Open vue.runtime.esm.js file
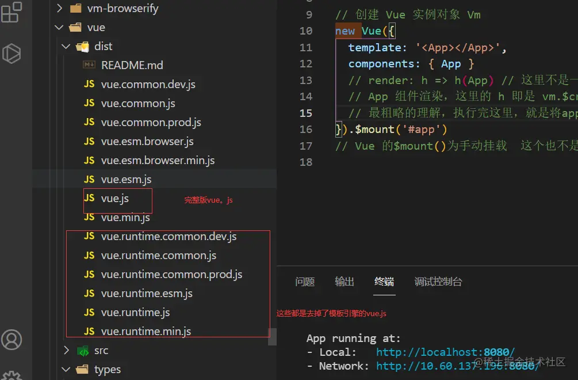The height and width of the screenshot is (380, 578). [147, 293]
